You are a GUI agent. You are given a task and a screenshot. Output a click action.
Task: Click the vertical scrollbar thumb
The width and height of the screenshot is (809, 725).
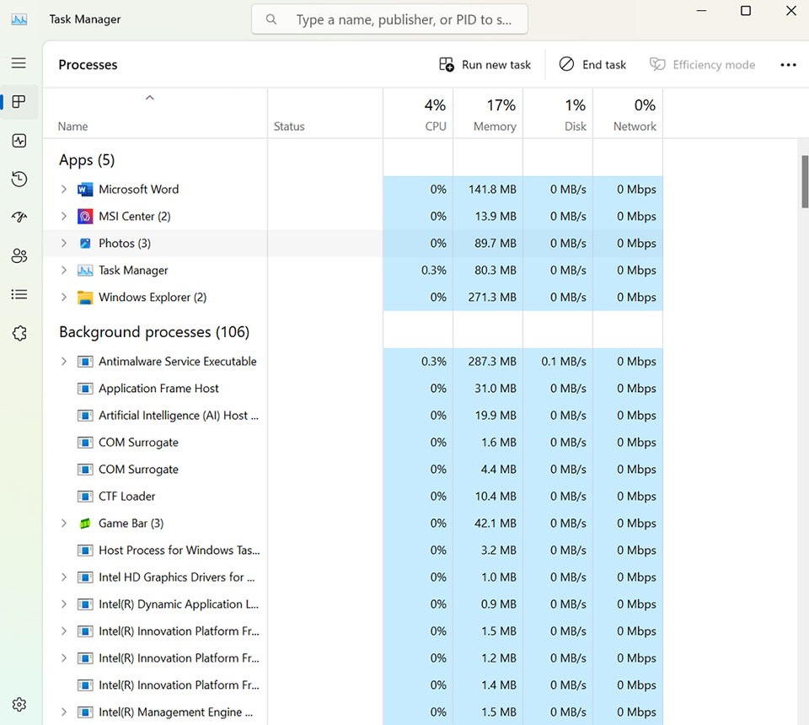[804, 181]
